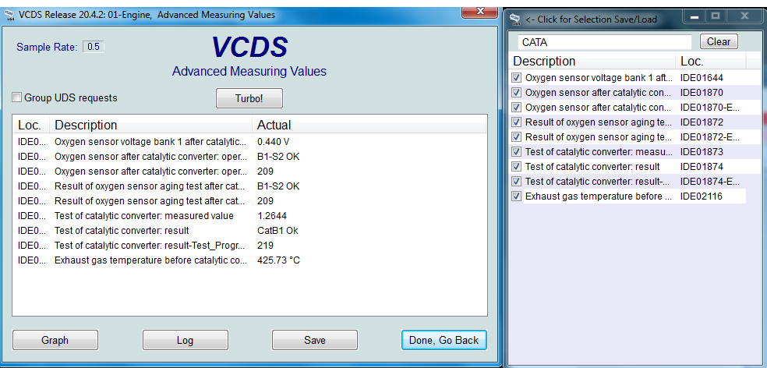The width and height of the screenshot is (767, 368).
Task: Uncheck checkbox for IDE01872 row
Action: [517, 122]
